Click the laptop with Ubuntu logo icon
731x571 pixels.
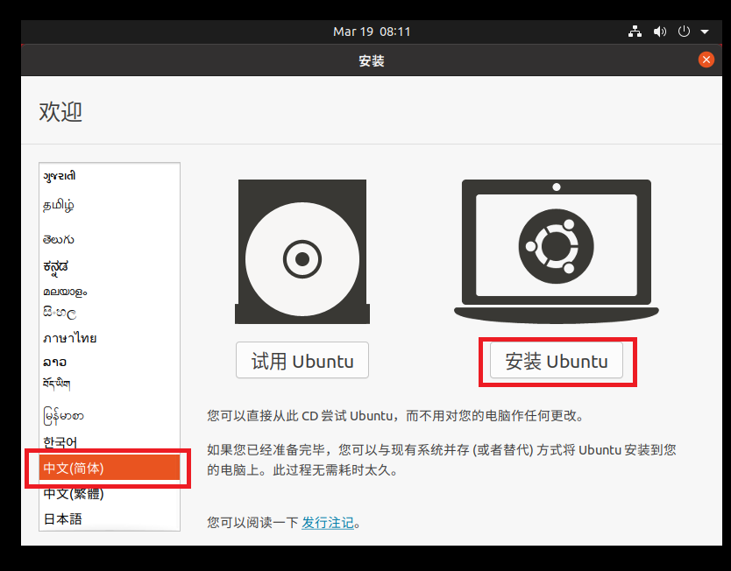pyautogui.click(x=556, y=251)
